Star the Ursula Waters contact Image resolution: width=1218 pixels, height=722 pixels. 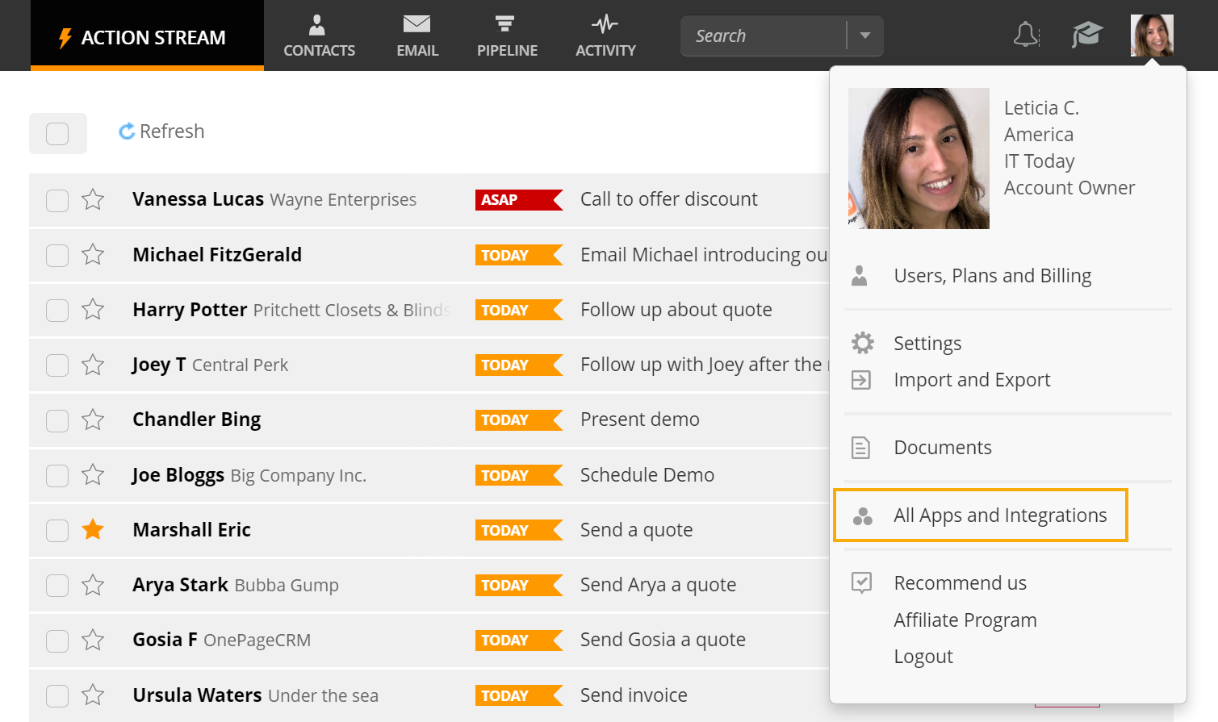(93, 695)
